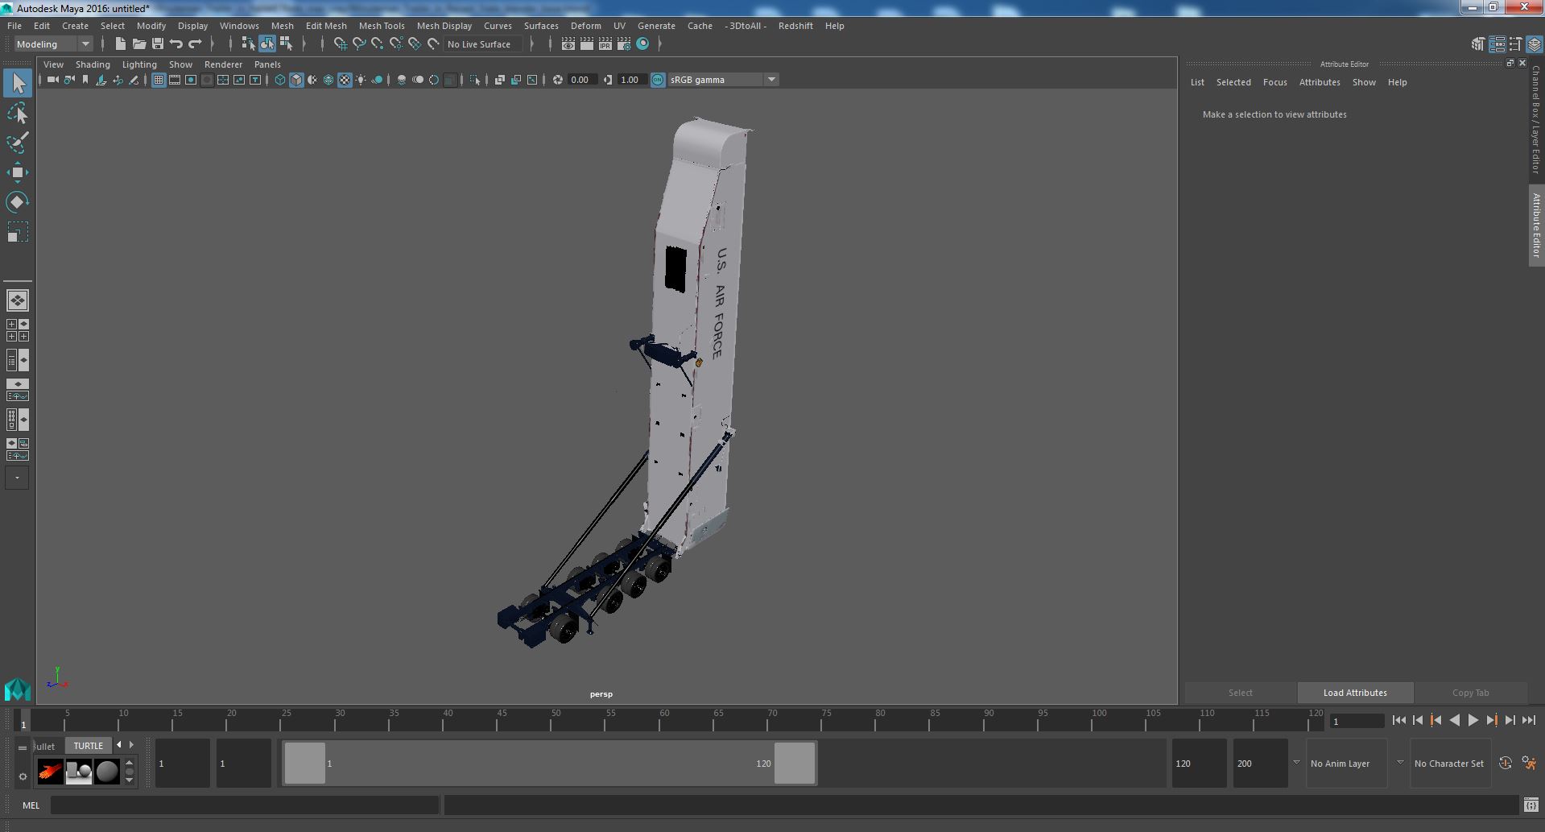Open the Attribute Editor Focus menu
This screenshot has height=832, width=1545.
coord(1274,82)
